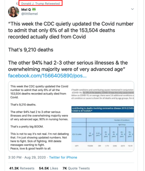
Task: Open Mel Q's profile picture
Action: [x=13, y=12]
